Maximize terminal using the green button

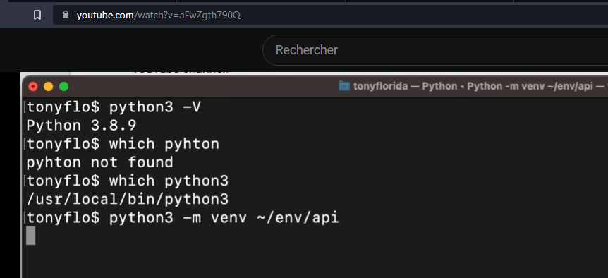point(63,87)
